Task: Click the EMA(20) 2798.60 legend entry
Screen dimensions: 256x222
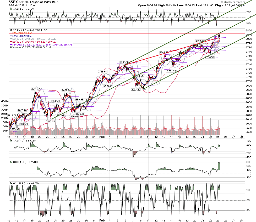Action: pos(21,36)
